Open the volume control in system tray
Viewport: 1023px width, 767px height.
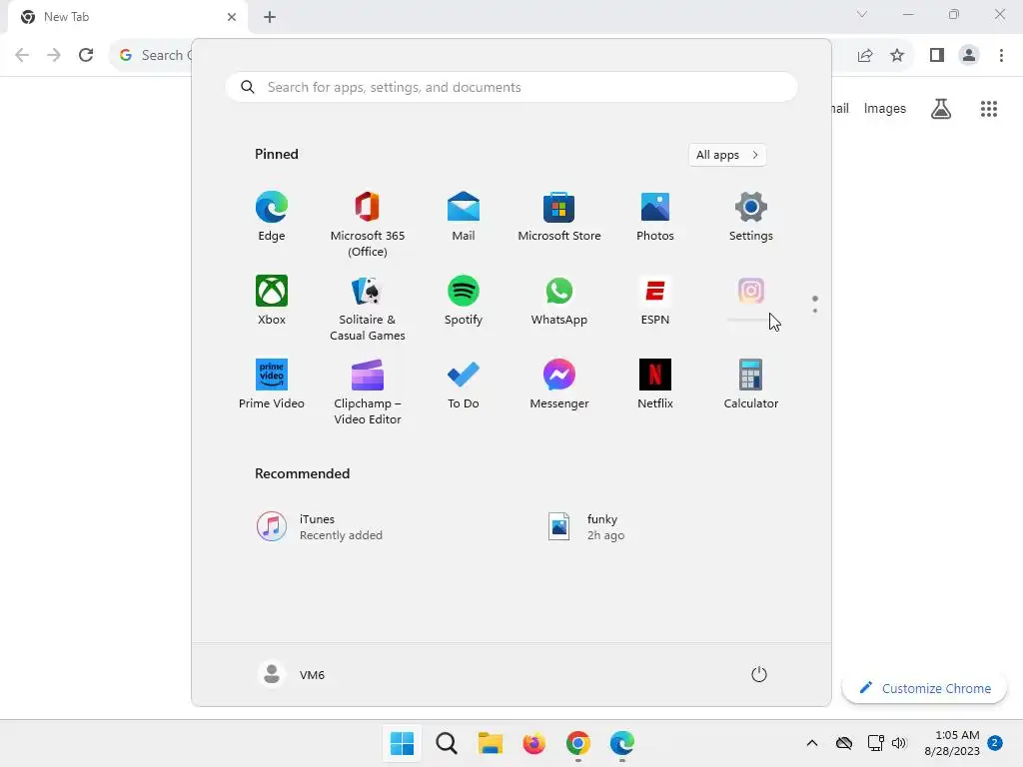tap(899, 743)
